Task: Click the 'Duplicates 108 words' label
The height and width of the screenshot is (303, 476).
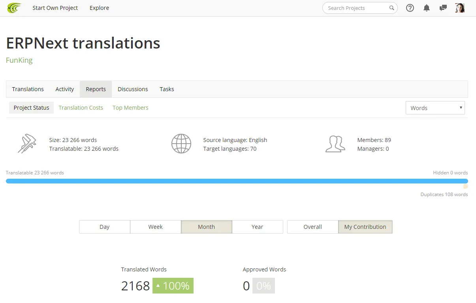Action: 444,195
